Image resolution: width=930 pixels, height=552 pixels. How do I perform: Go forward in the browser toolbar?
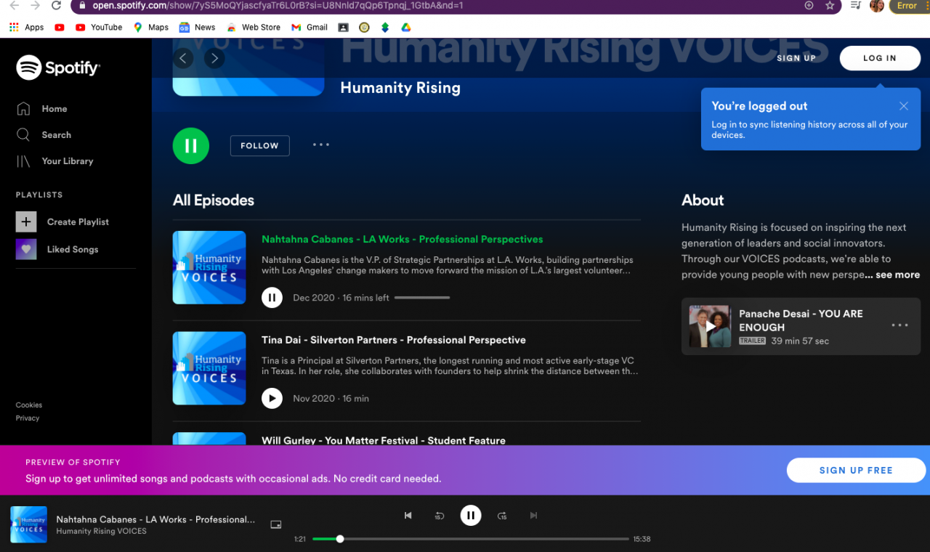(35, 6)
